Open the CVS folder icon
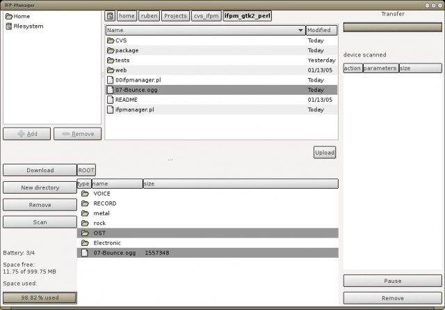Screen dimensions: 445x310 point(111,40)
